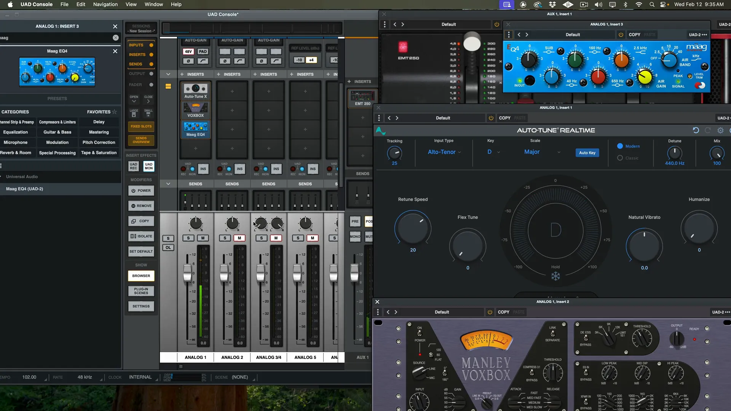731x411 pixels.
Task: Enable 48V phantom power on Analog 1
Action: (x=188, y=51)
